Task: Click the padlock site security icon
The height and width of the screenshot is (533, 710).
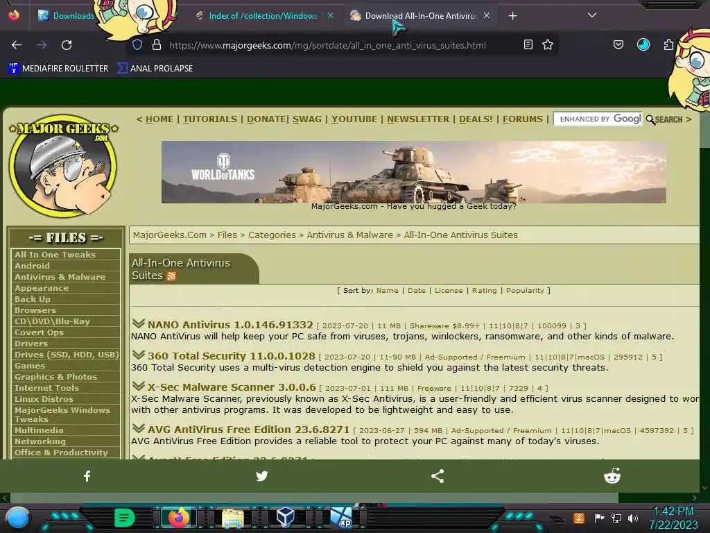Action: point(157,45)
